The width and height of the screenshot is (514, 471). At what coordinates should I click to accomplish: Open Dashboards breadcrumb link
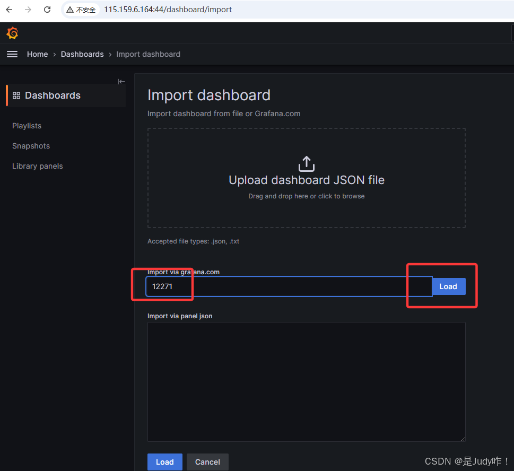82,54
